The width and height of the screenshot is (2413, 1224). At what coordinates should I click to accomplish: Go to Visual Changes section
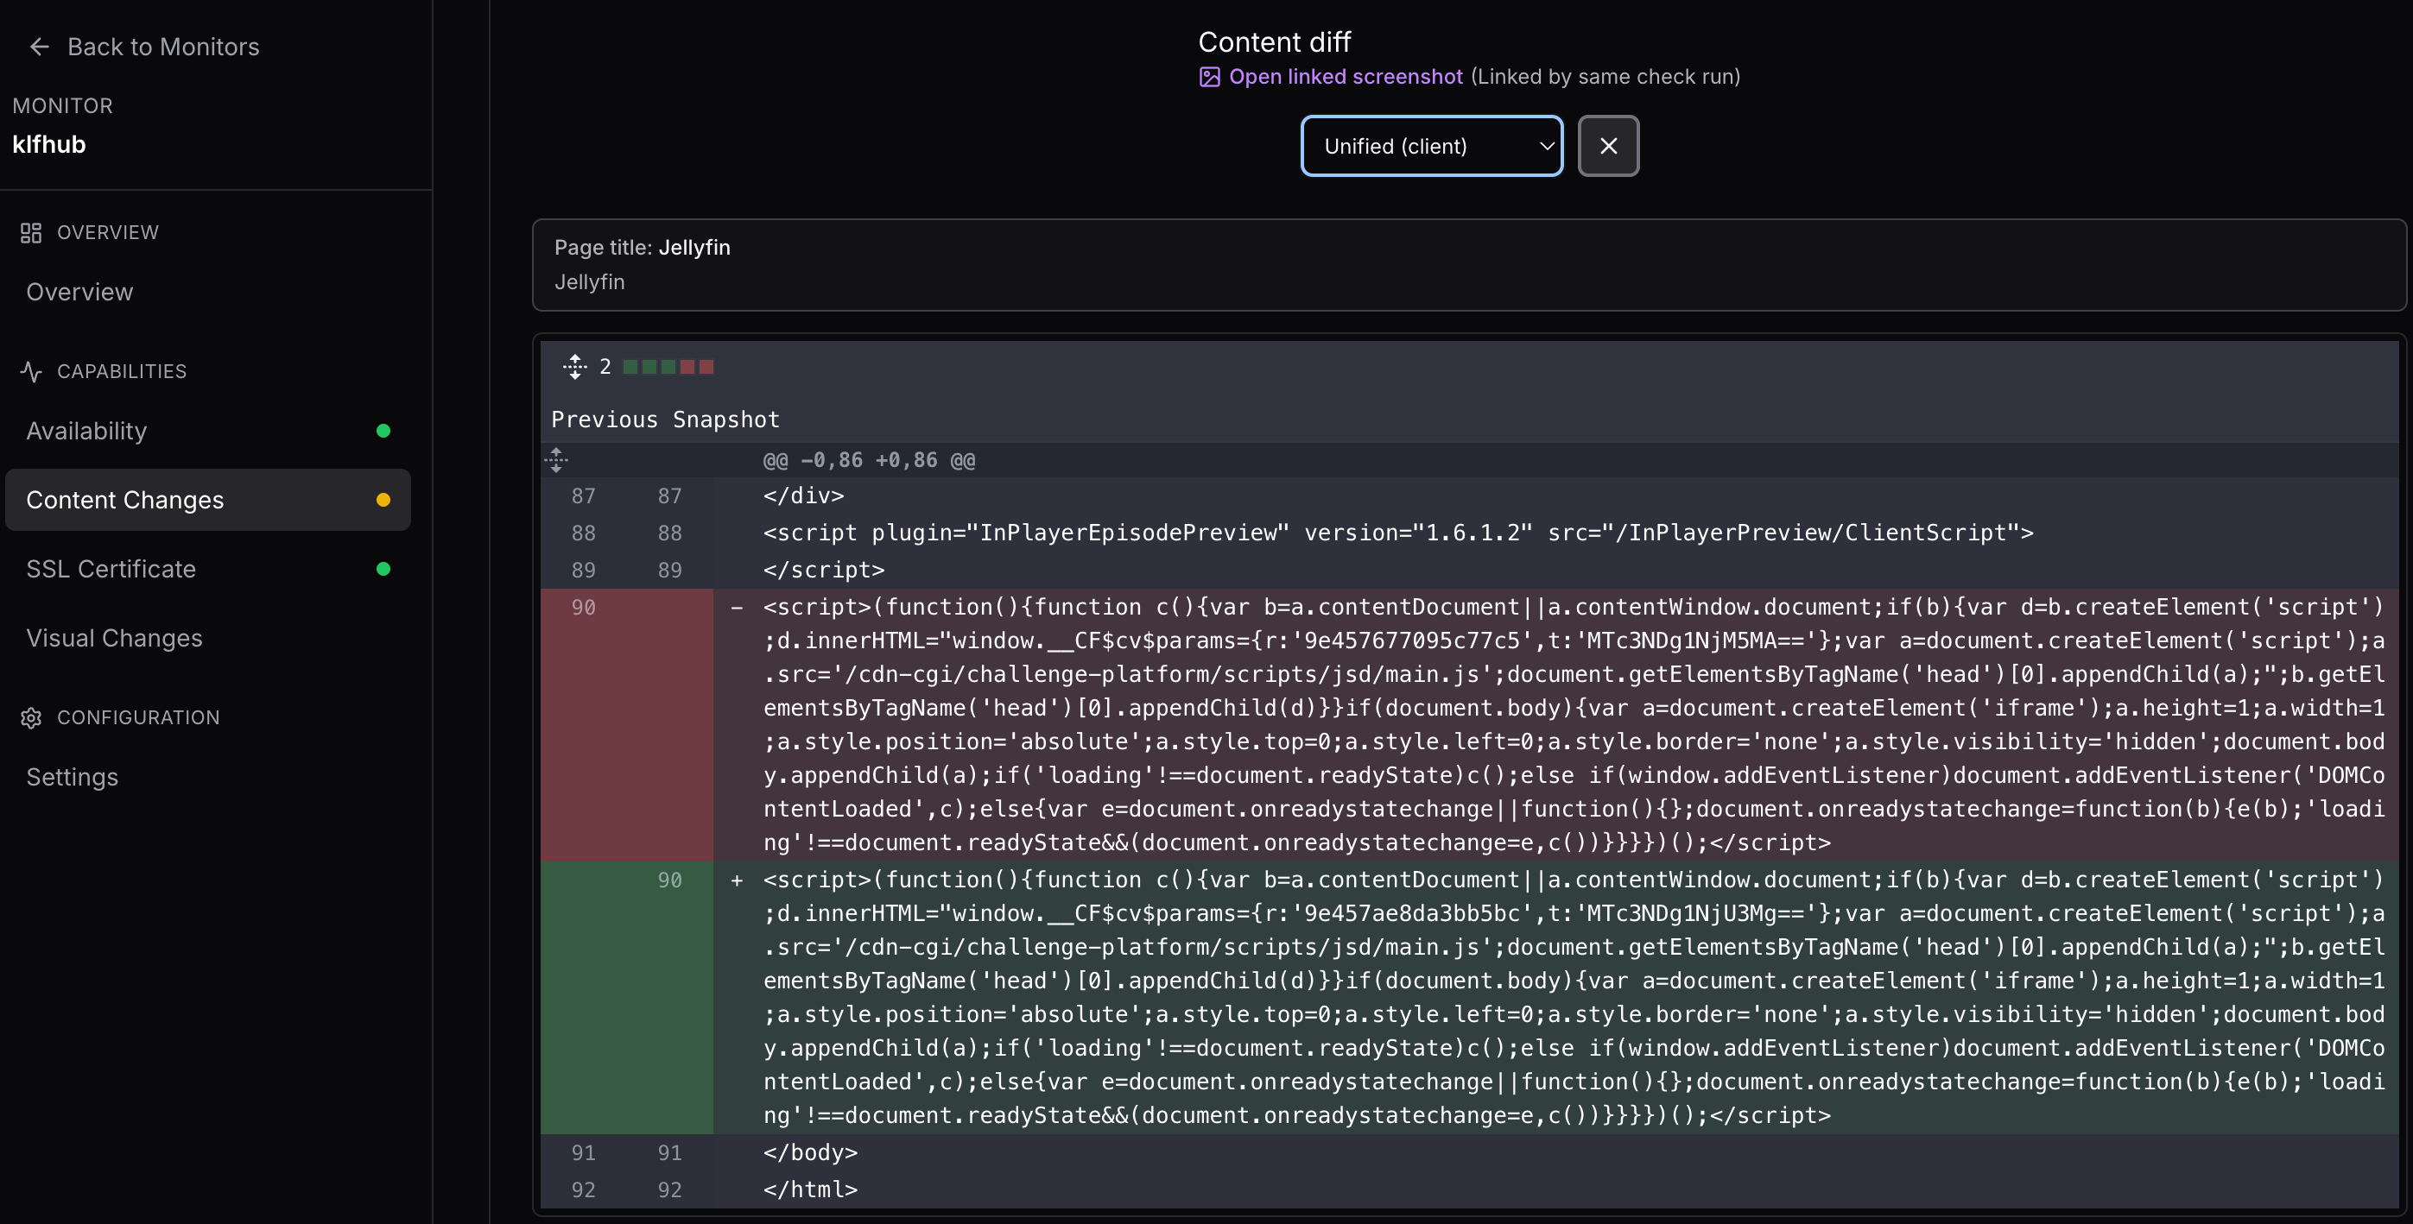click(114, 639)
